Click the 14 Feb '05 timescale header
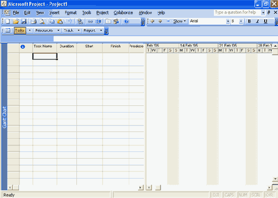The height and width of the screenshot is (198, 278). point(198,46)
